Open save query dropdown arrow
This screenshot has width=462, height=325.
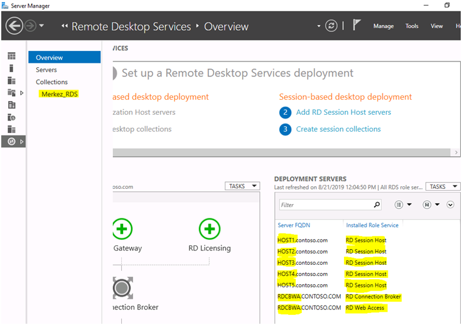(x=438, y=205)
